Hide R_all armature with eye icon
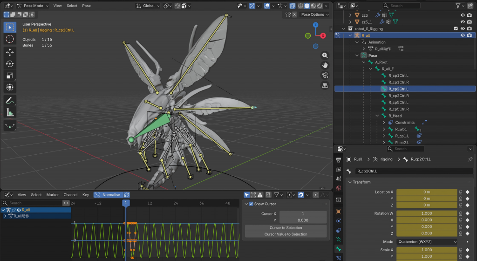This screenshot has width=477, height=261. (463, 35)
